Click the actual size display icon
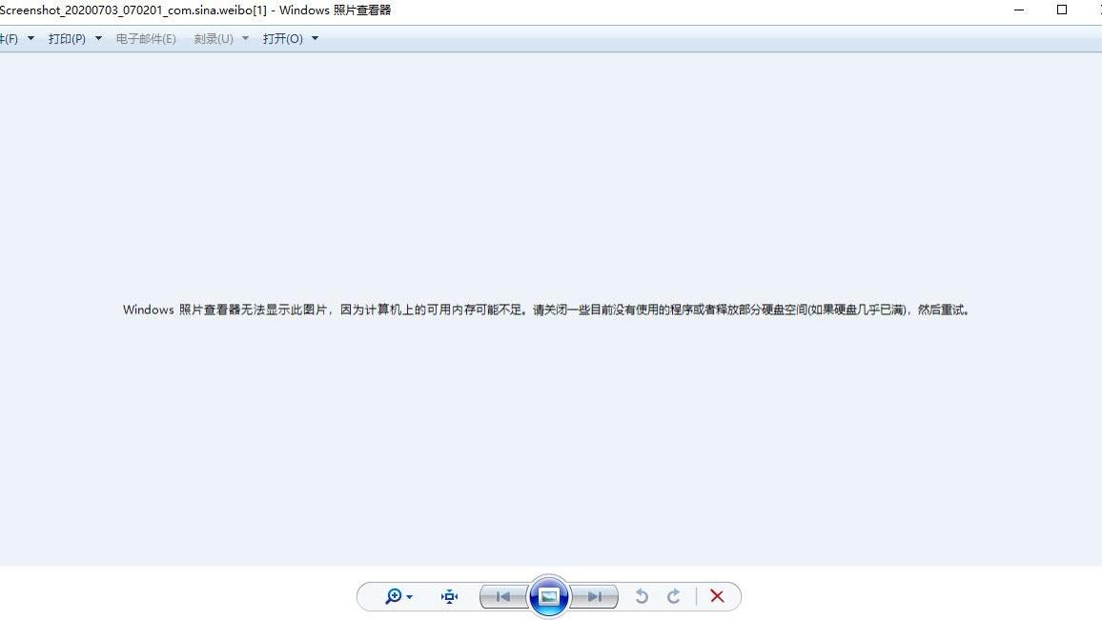Viewport: 1102px width, 620px height. (448, 596)
